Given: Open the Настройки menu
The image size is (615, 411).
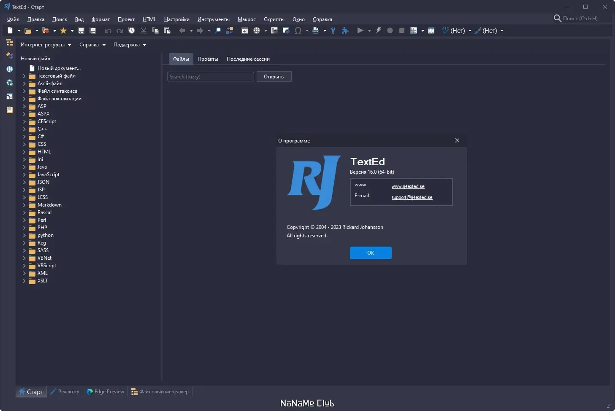Looking at the screenshot, I should click(177, 19).
